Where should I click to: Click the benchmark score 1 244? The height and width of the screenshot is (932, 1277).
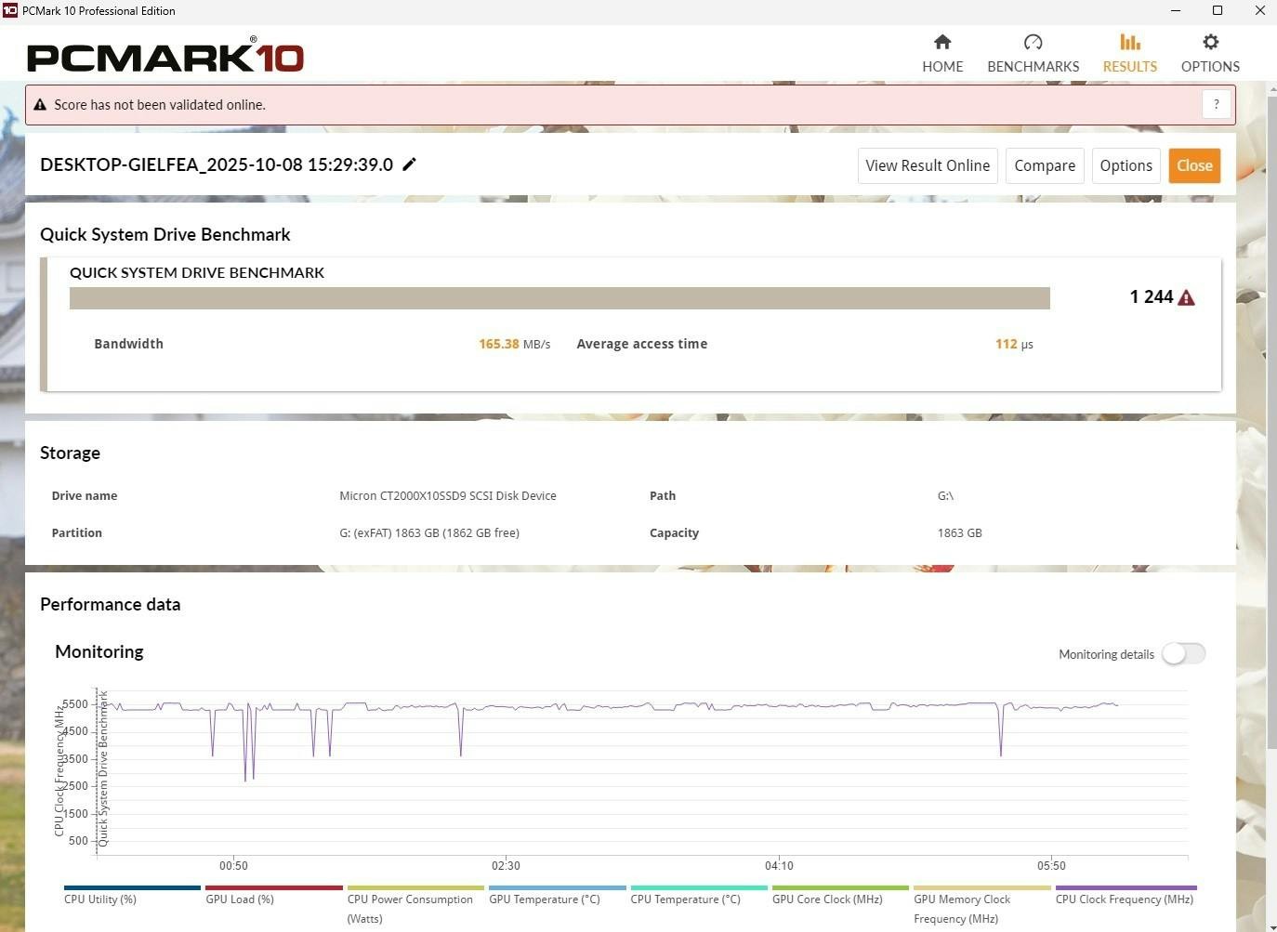point(1152,296)
